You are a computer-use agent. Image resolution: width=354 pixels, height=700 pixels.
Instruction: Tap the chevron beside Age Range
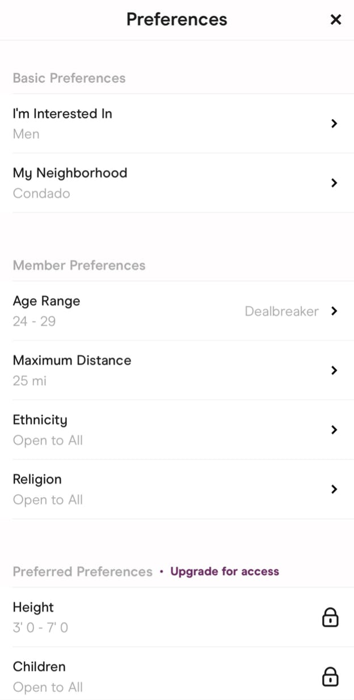coord(334,311)
